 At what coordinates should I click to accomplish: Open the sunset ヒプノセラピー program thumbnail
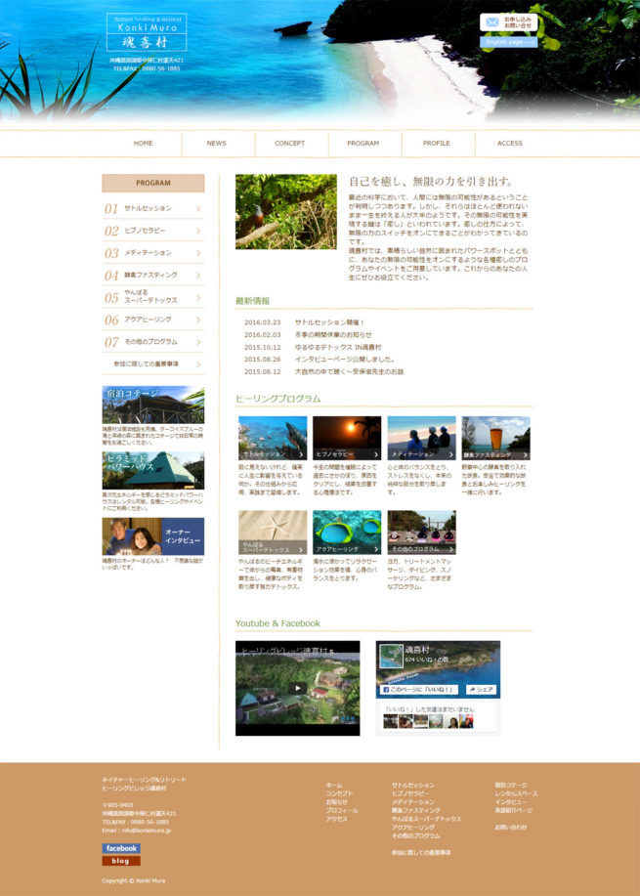click(x=347, y=438)
